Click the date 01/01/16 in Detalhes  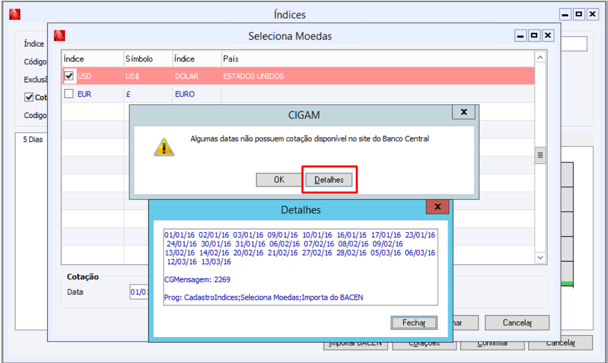[x=179, y=235]
